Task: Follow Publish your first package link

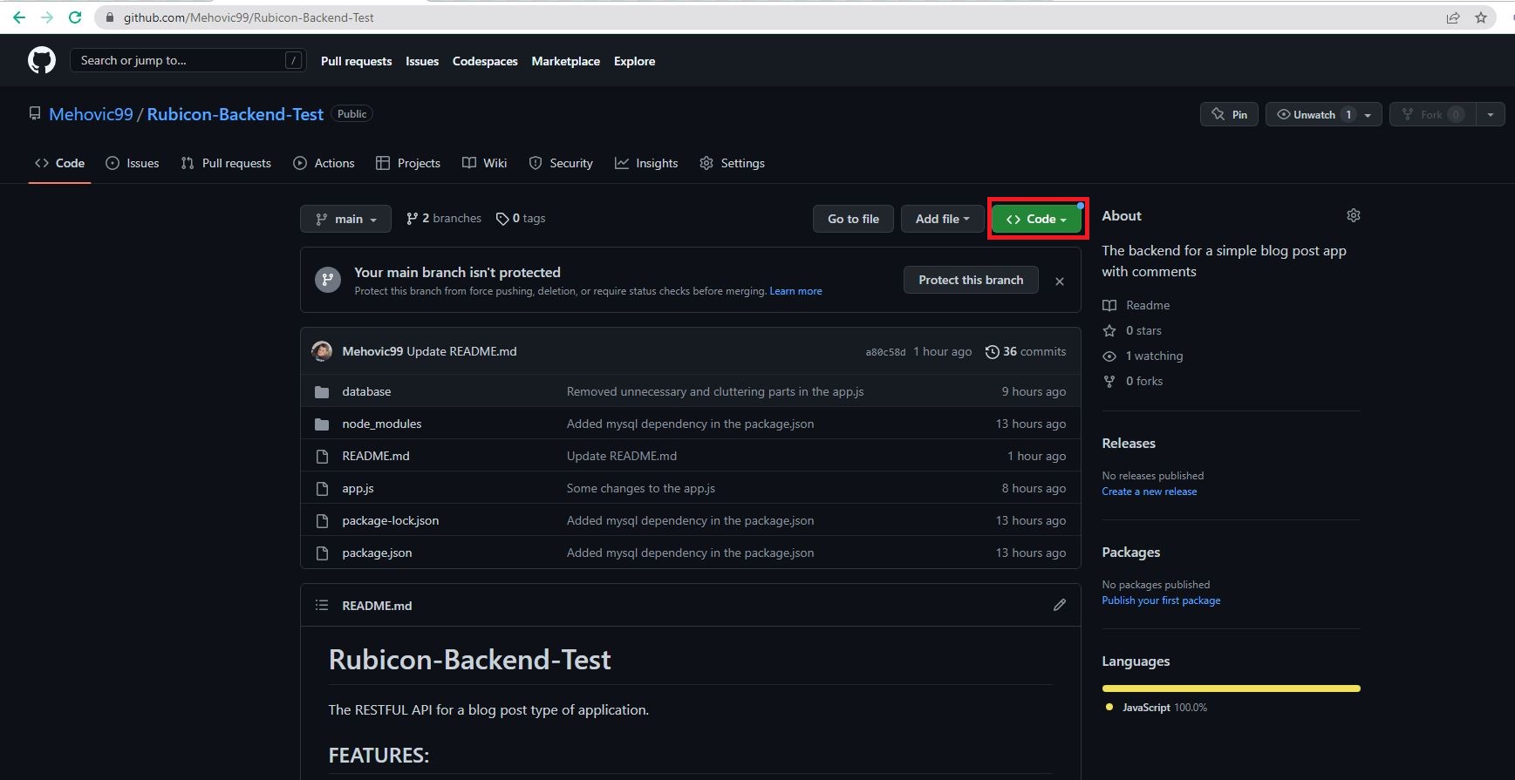Action: pos(1161,600)
